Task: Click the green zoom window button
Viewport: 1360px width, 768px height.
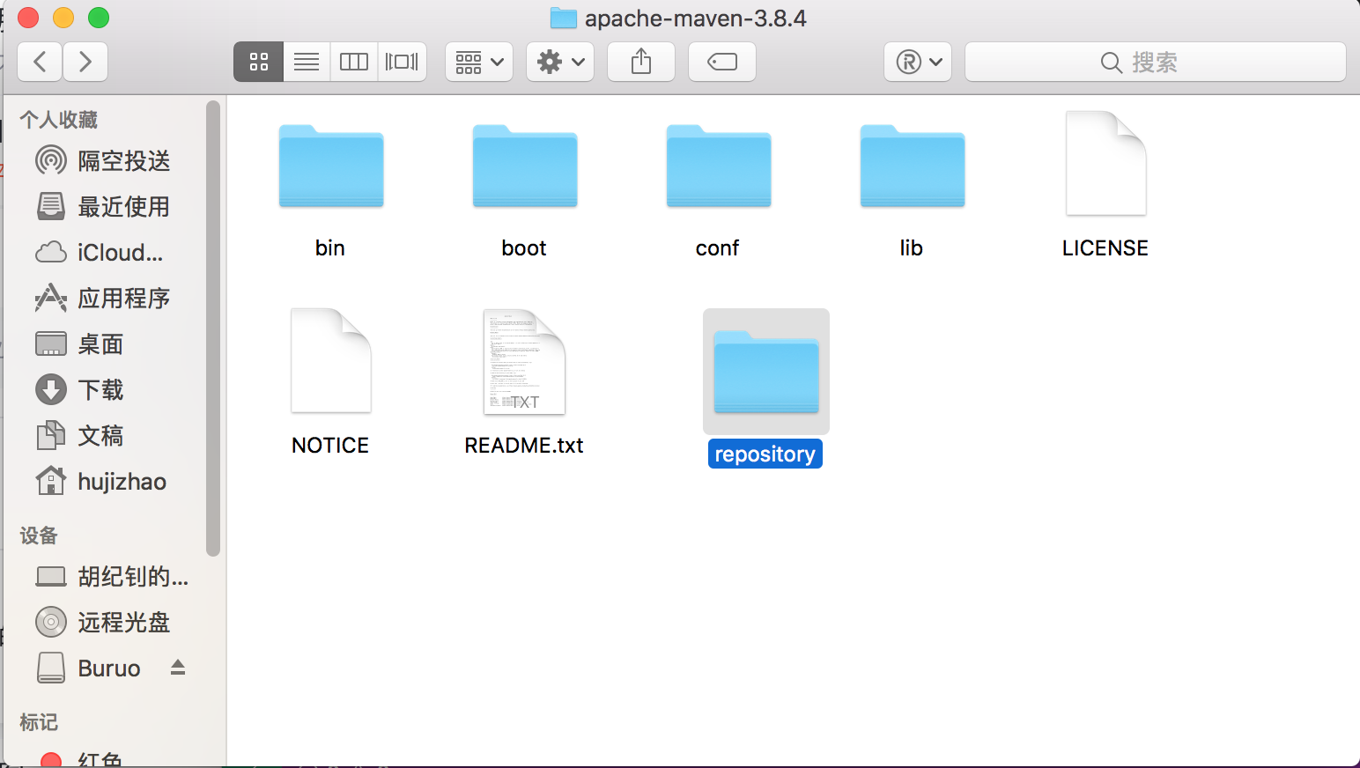Action: click(99, 18)
